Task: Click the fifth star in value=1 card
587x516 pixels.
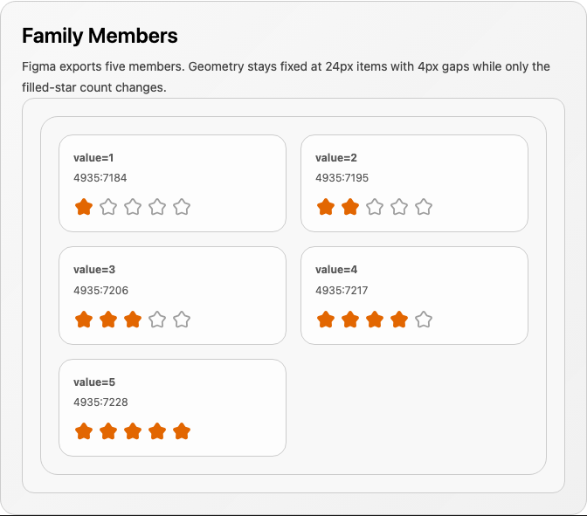Action: (x=182, y=207)
